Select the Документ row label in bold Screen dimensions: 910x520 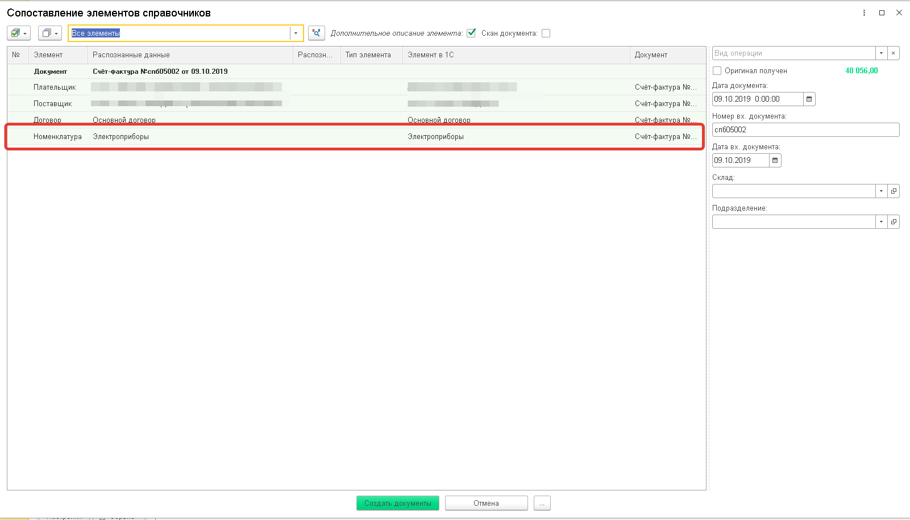pos(51,72)
